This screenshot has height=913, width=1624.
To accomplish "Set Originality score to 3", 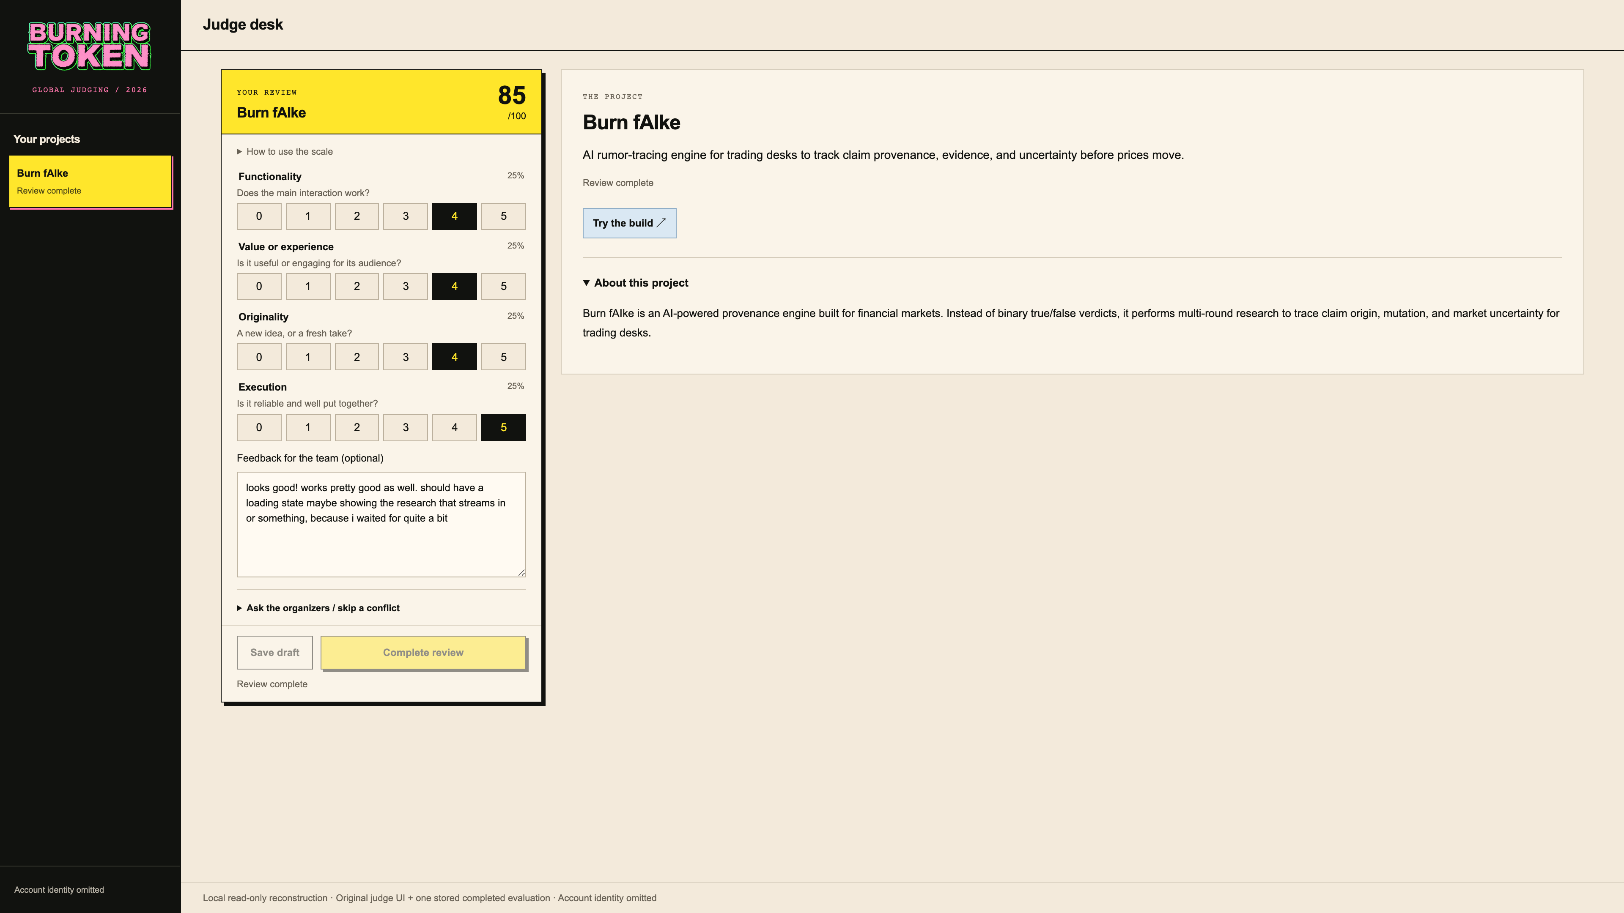I will tap(406, 357).
